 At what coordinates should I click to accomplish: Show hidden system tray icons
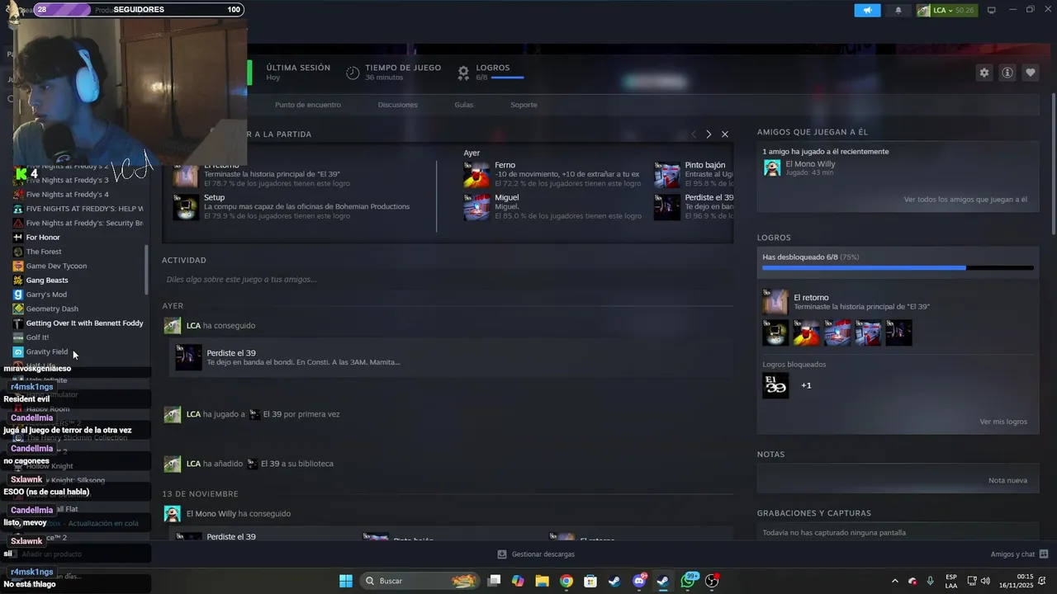[x=894, y=581]
